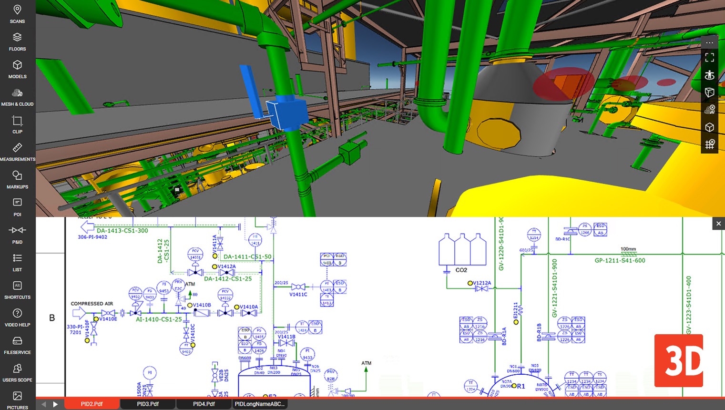Show more P&ID tabs with right arrow

point(56,404)
